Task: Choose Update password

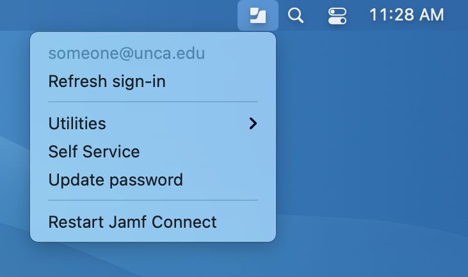Action: 116,180
